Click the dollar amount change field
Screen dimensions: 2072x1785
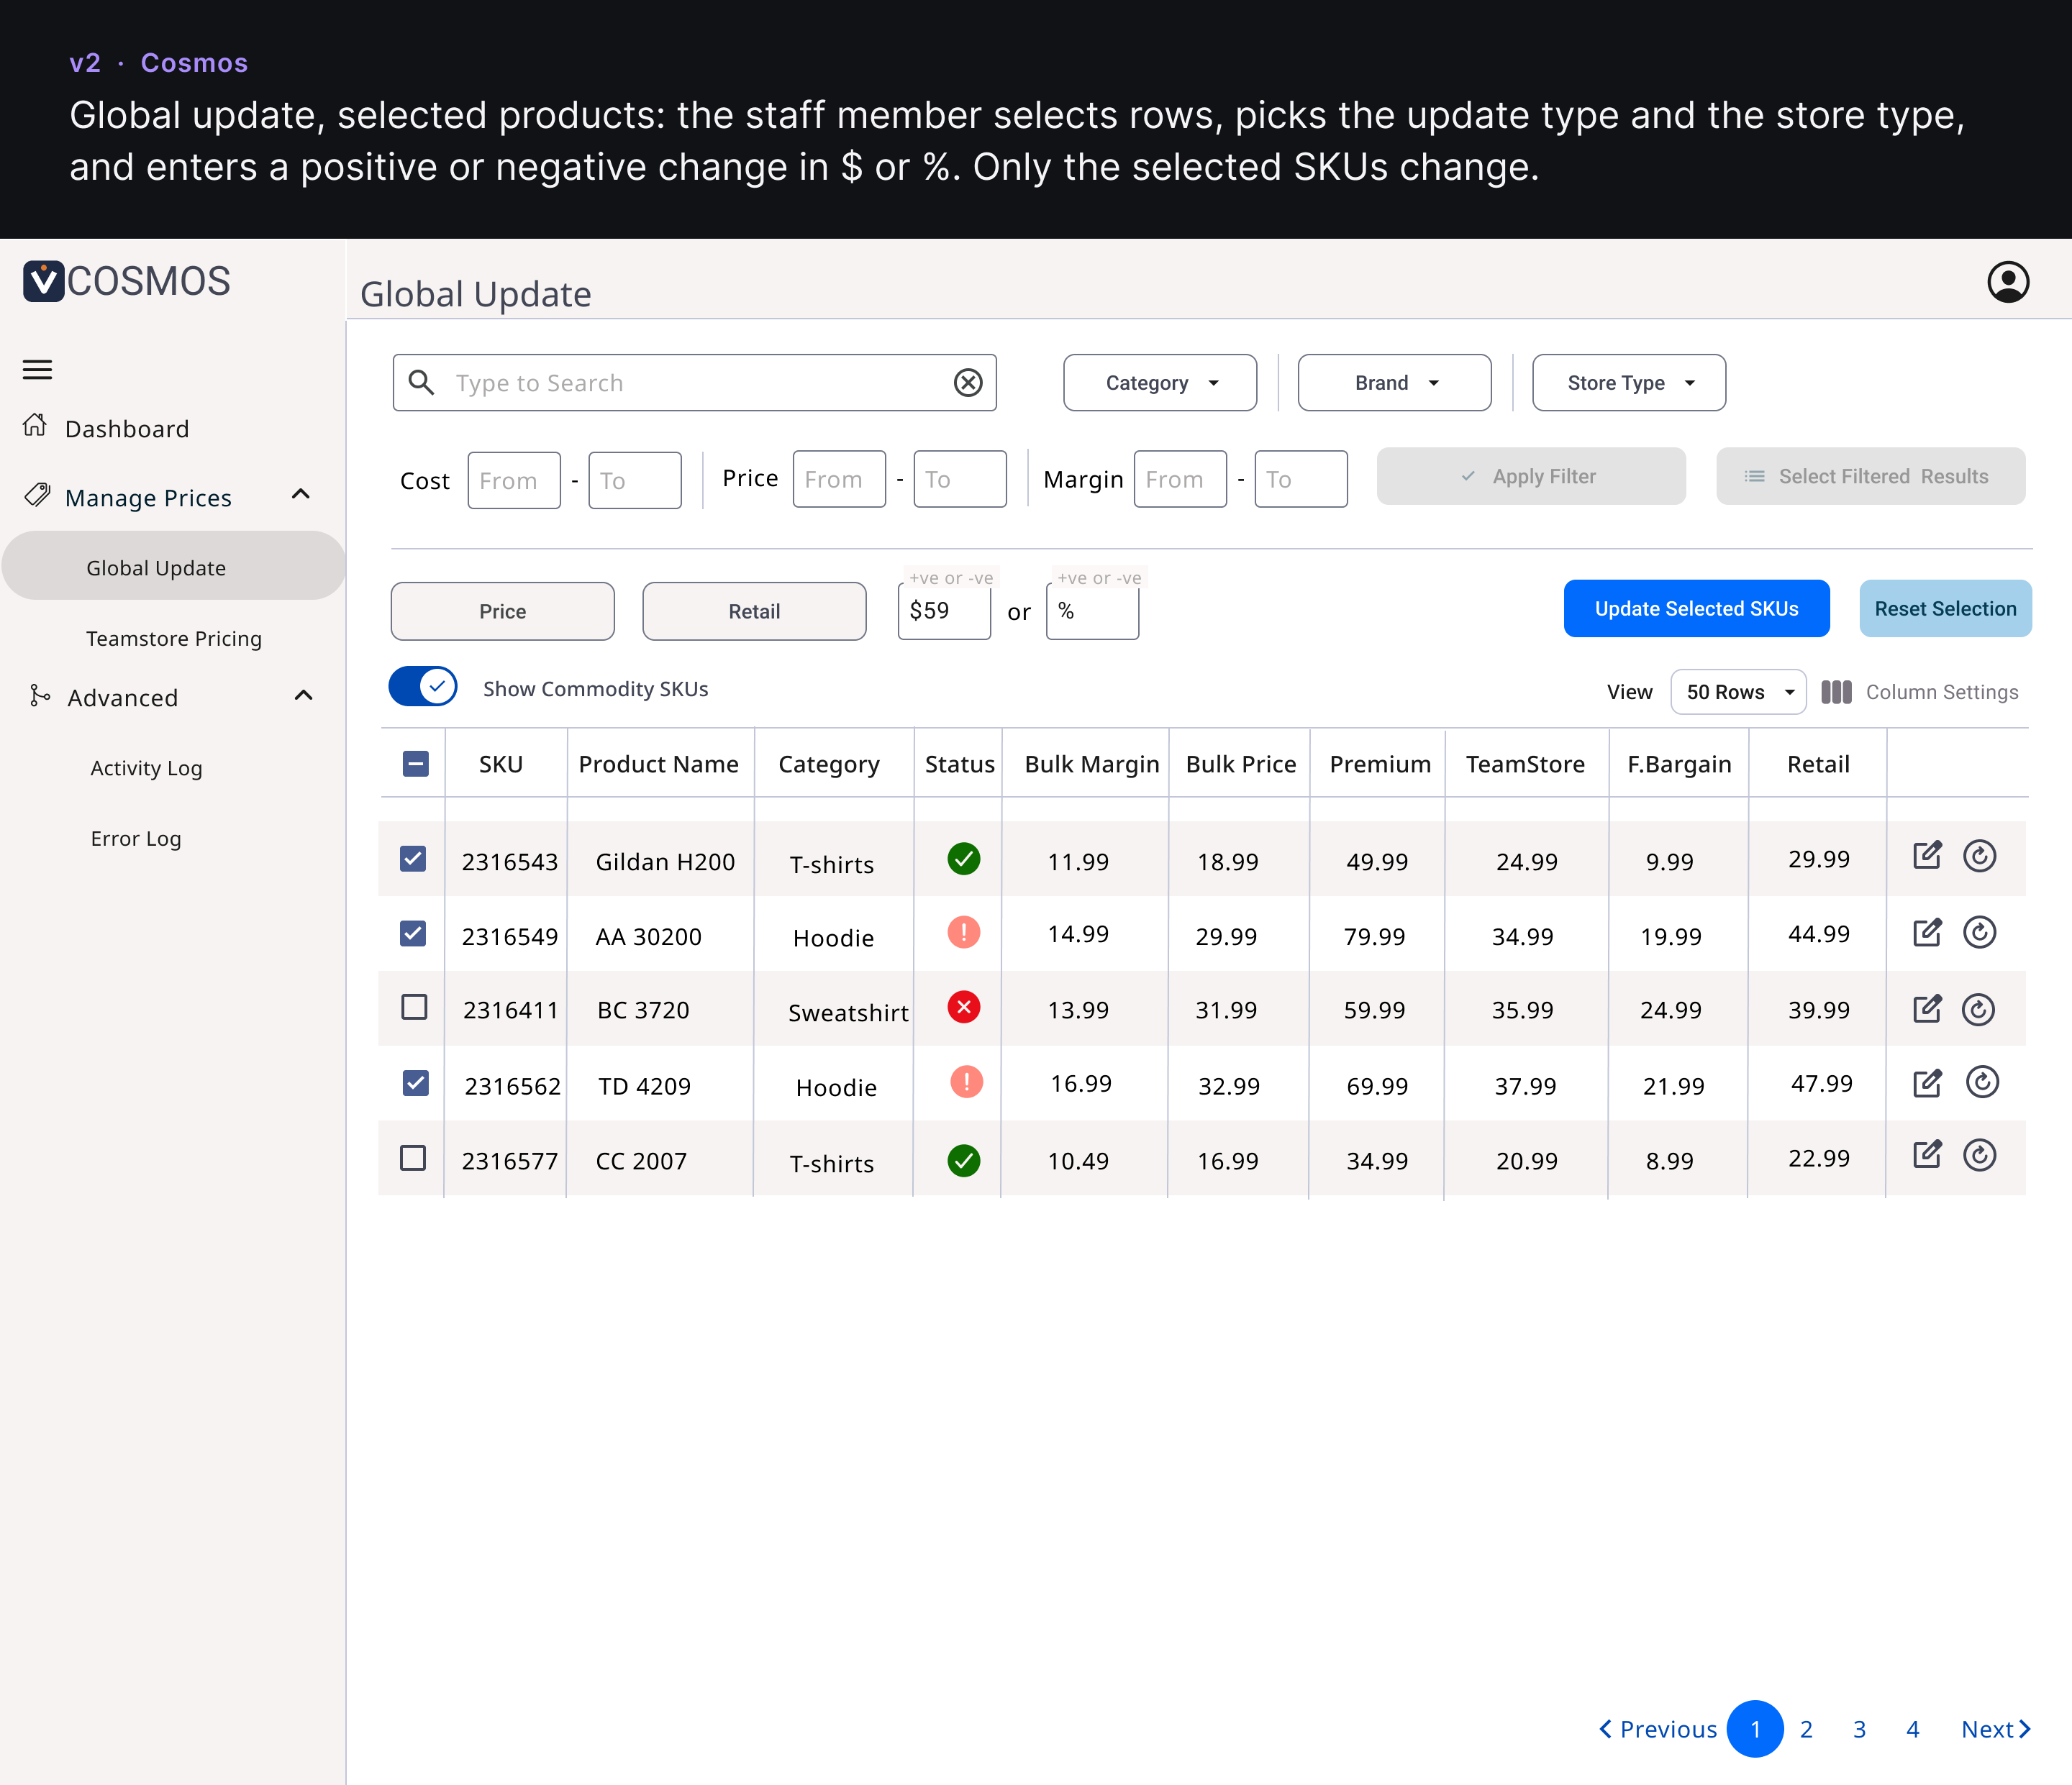pos(944,611)
